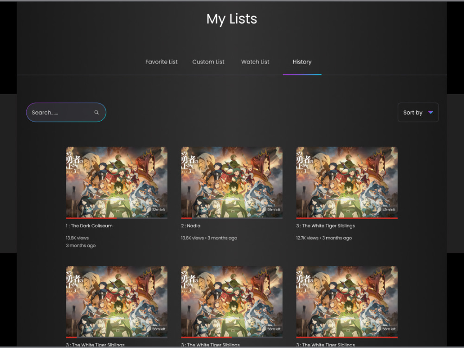464x348 pixels.
Task: Select the Watch List tab
Action: point(255,62)
